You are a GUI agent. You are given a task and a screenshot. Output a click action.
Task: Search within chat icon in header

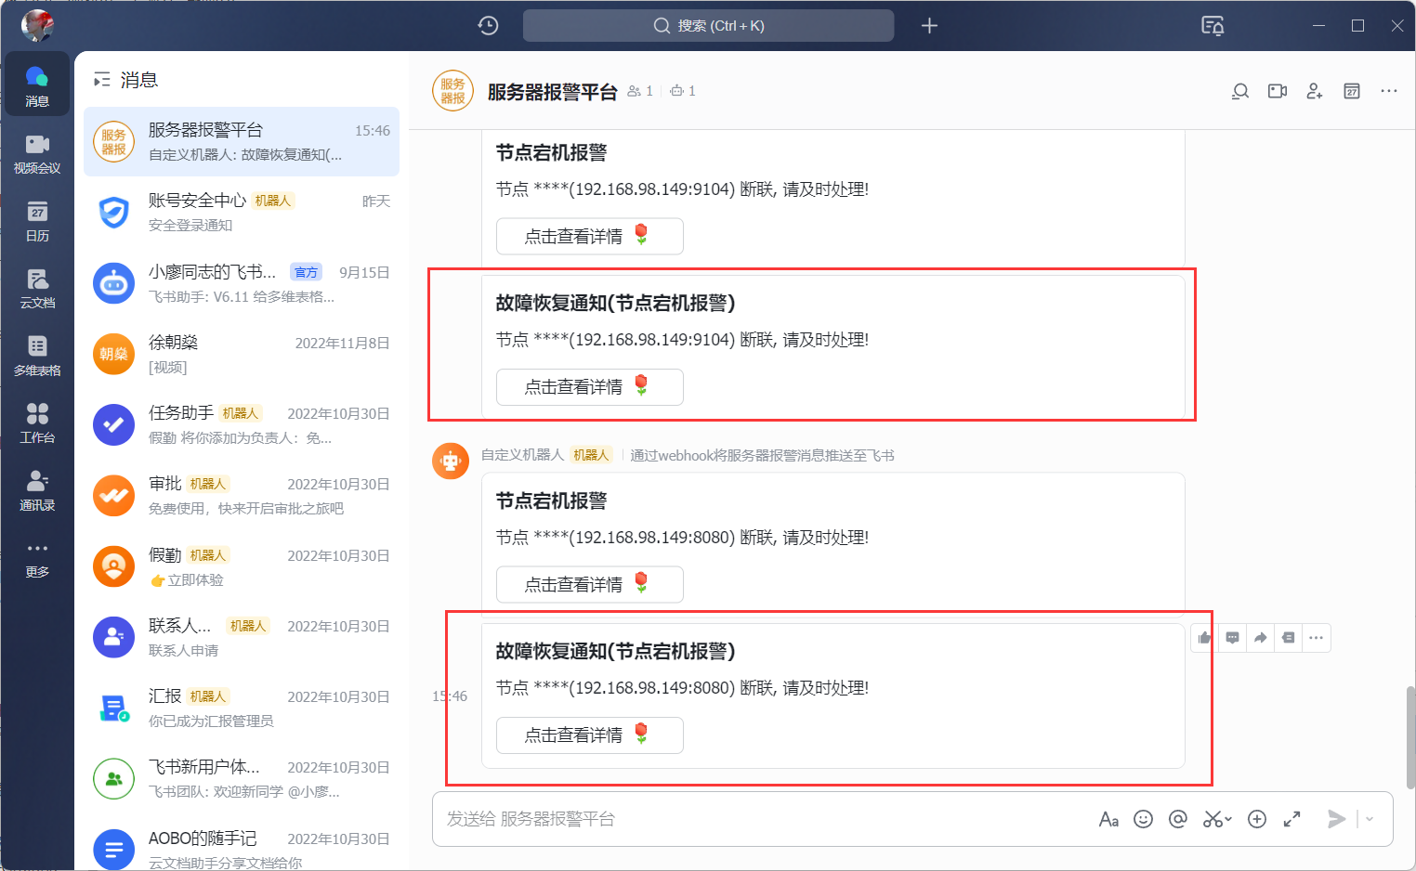1240,91
